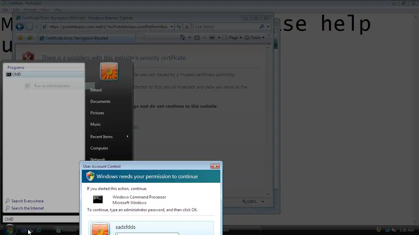419x235 pixels.
Task: Open the search provider options dropdown
Action: [x=268, y=27]
